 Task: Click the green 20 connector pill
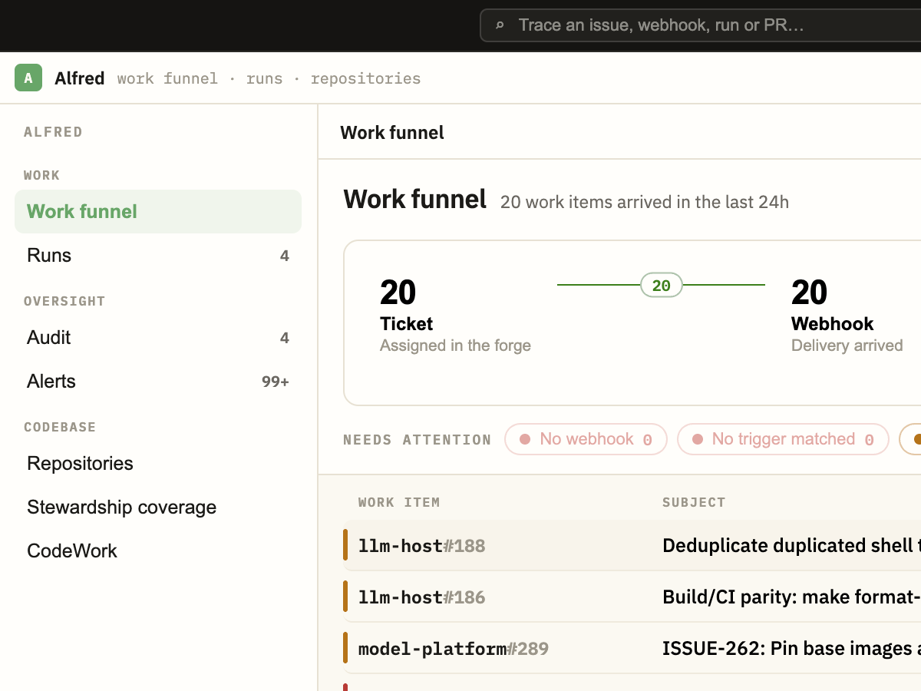click(662, 286)
